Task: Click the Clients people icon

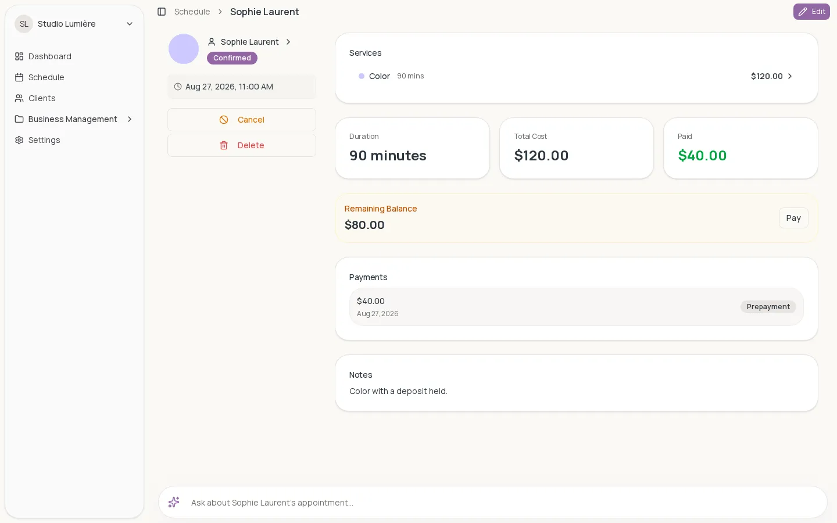Action: click(x=19, y=98)
